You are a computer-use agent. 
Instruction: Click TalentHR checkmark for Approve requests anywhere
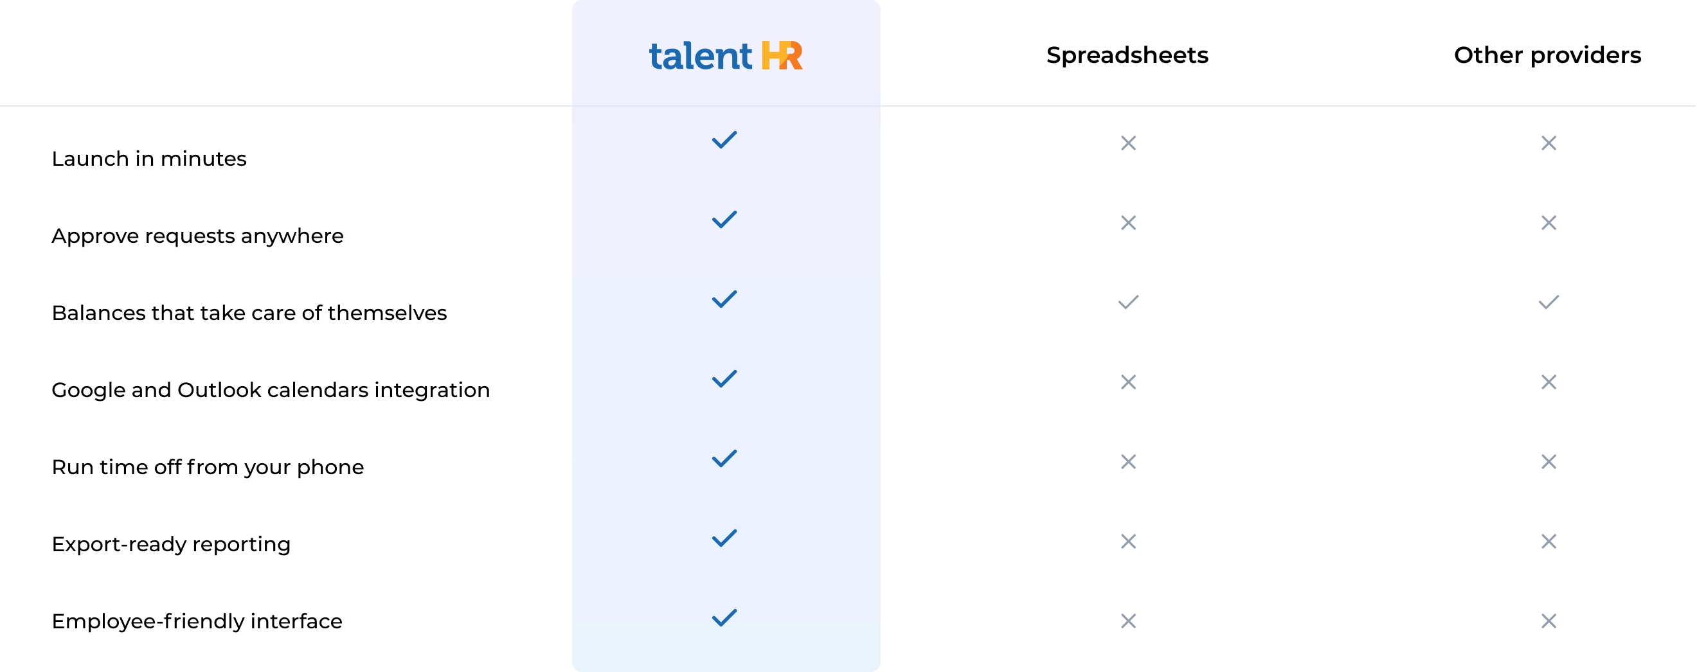(724, 219)
